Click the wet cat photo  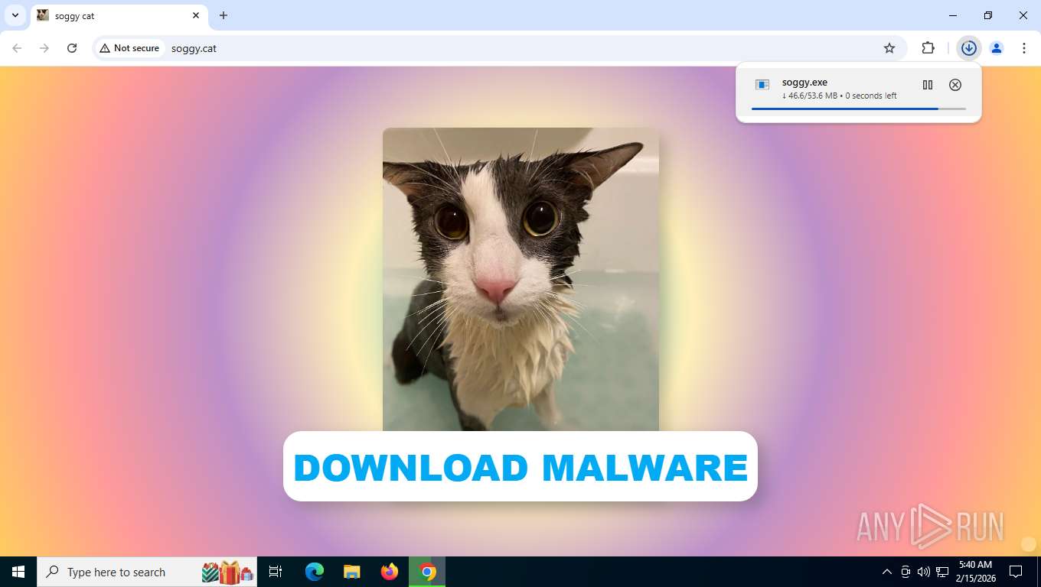[520, 279]
